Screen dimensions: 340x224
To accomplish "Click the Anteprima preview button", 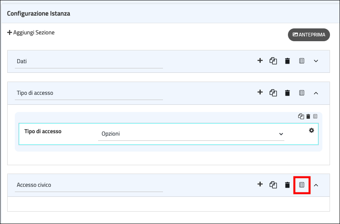I will pyautogui.click(x=309, y=35).
